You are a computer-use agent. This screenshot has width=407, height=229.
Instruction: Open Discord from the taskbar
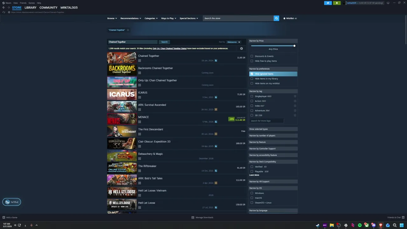374,225
